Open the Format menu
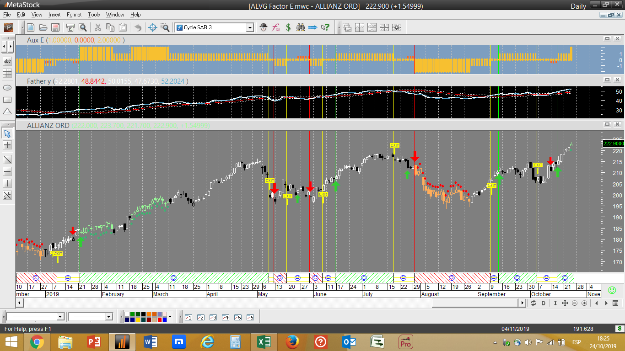 pos(74,15)
